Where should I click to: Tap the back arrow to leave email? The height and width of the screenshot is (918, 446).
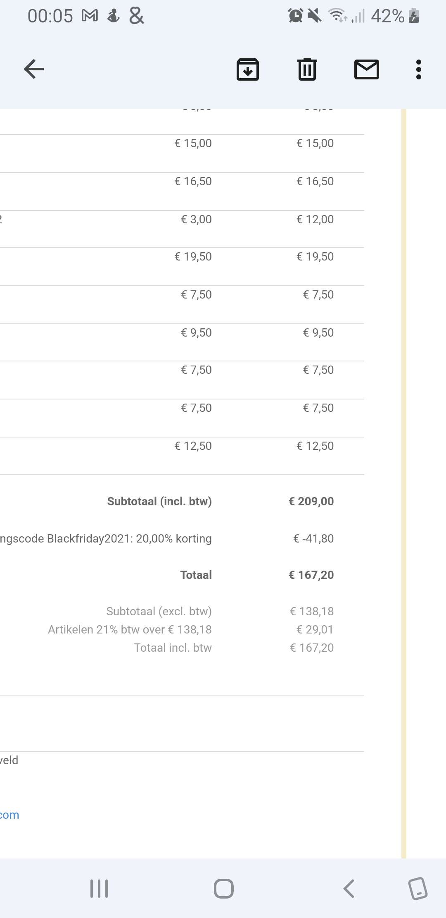pyautogui.click(x=34, y=69)
